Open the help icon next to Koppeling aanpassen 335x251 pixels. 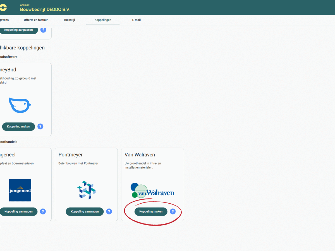click(43, 30)
